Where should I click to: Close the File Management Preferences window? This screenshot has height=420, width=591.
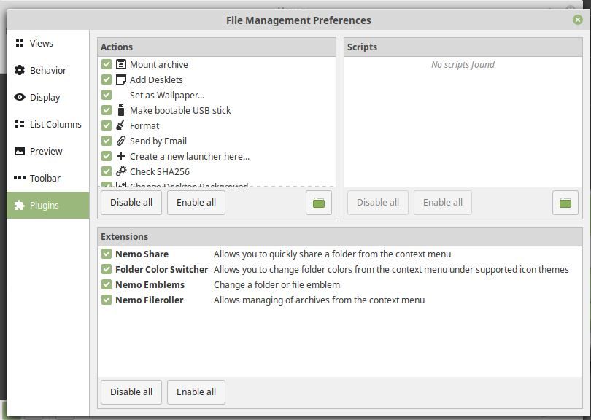point(577,20)
